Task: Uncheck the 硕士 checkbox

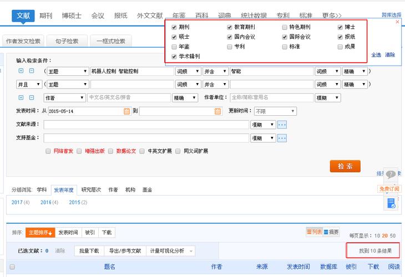Action: [174, 37]
